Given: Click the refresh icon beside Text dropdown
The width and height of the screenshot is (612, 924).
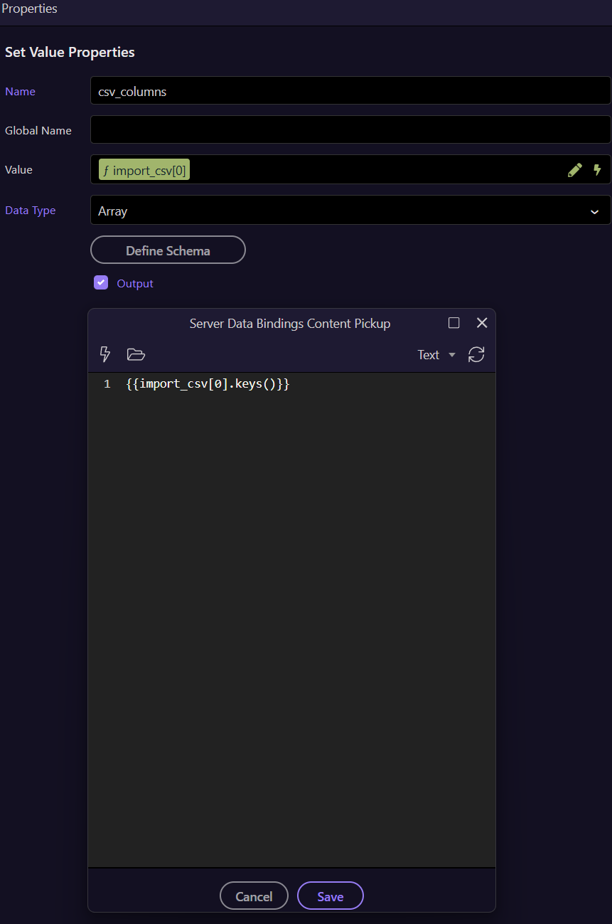Looking at the screenshot, I should [x=476, y=354].
